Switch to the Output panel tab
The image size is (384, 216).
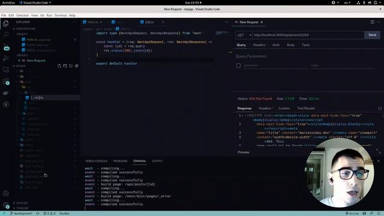157,161
